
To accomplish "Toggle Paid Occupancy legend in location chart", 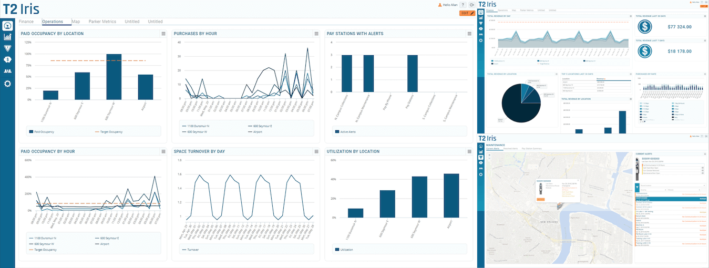I will tap(42, 131).
